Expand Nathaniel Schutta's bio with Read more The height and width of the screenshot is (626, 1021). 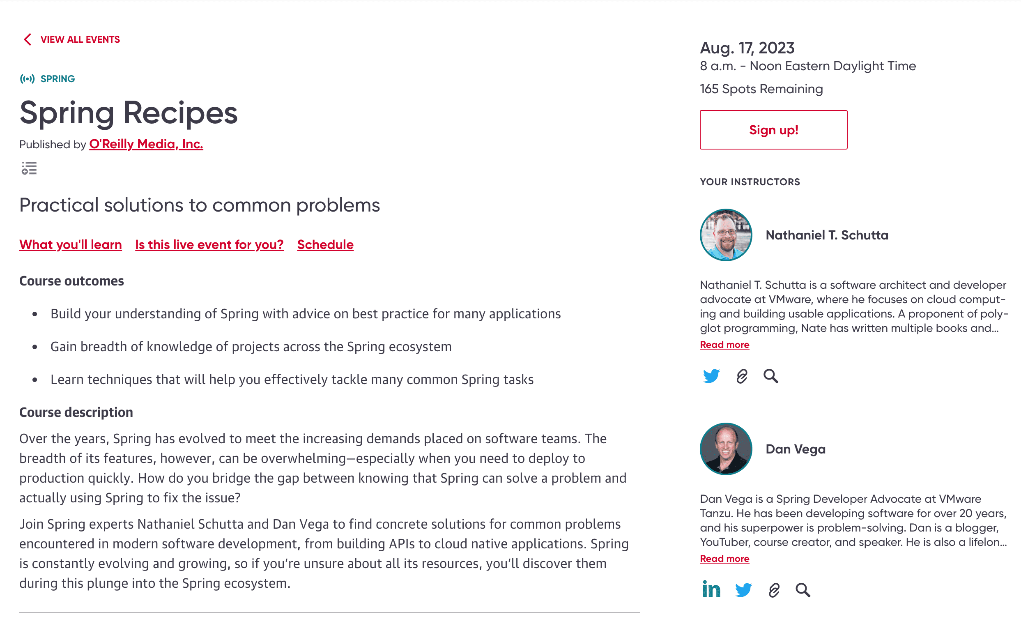(x=724, y=345)
